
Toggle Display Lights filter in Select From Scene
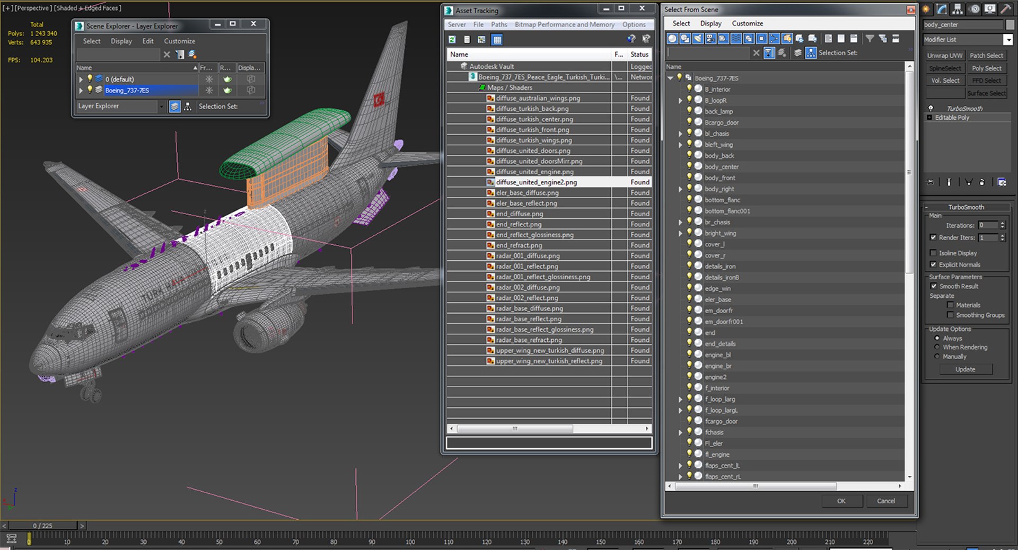[698, 38]
